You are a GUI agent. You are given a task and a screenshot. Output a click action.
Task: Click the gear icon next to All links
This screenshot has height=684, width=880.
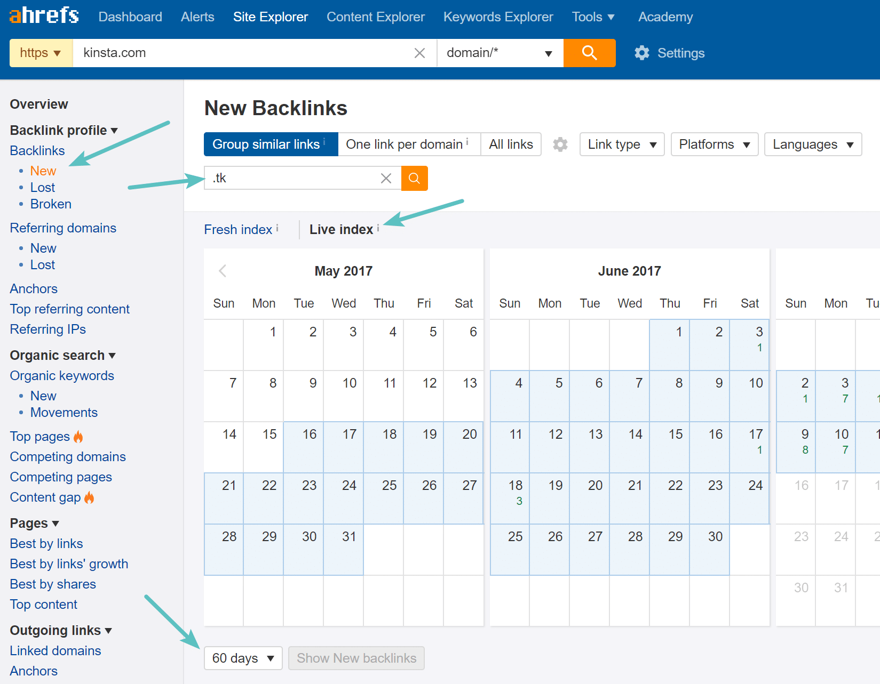(560, 144)
